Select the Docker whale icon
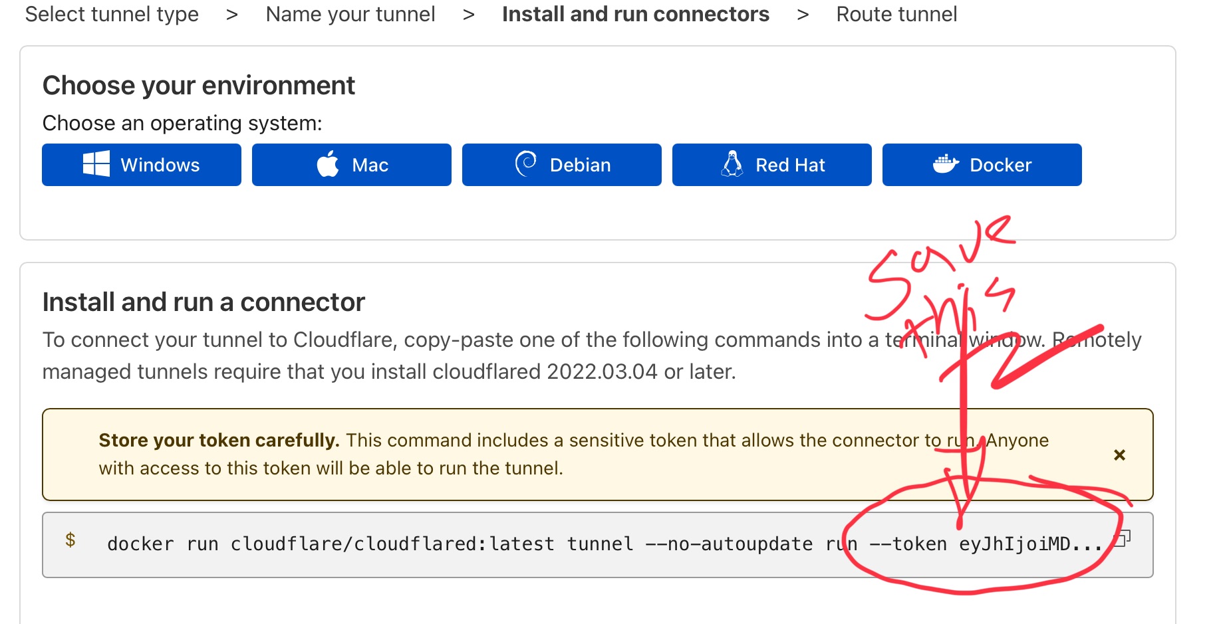The width and height of the screenshot is (1219, 624). point(945,165)
